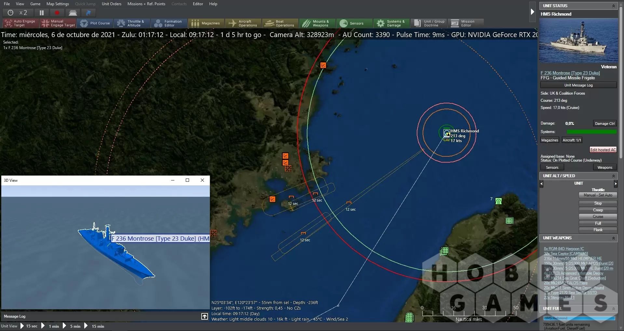
Task: Open Systems & Damage
Action: (x=392, y=23)
